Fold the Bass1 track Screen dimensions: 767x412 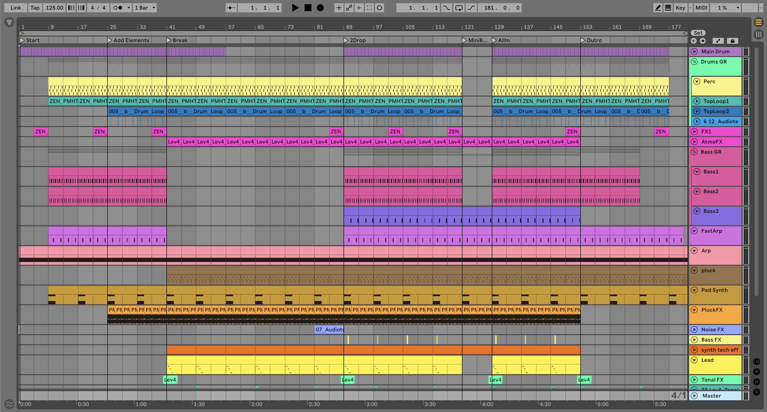(697, 172)
